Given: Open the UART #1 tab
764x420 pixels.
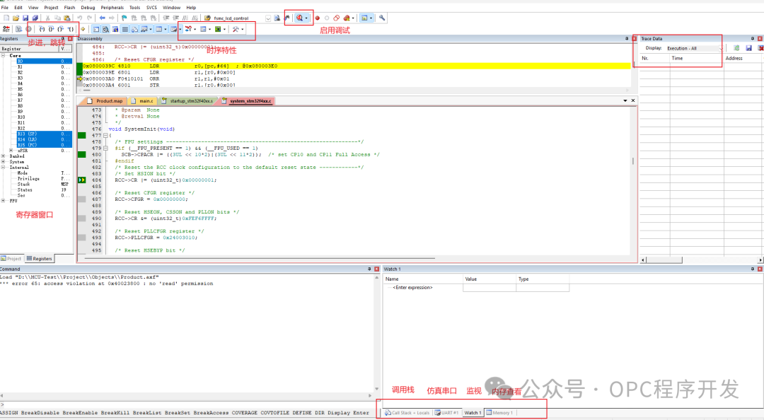Looking at the screenshot, I should [447, 413].
